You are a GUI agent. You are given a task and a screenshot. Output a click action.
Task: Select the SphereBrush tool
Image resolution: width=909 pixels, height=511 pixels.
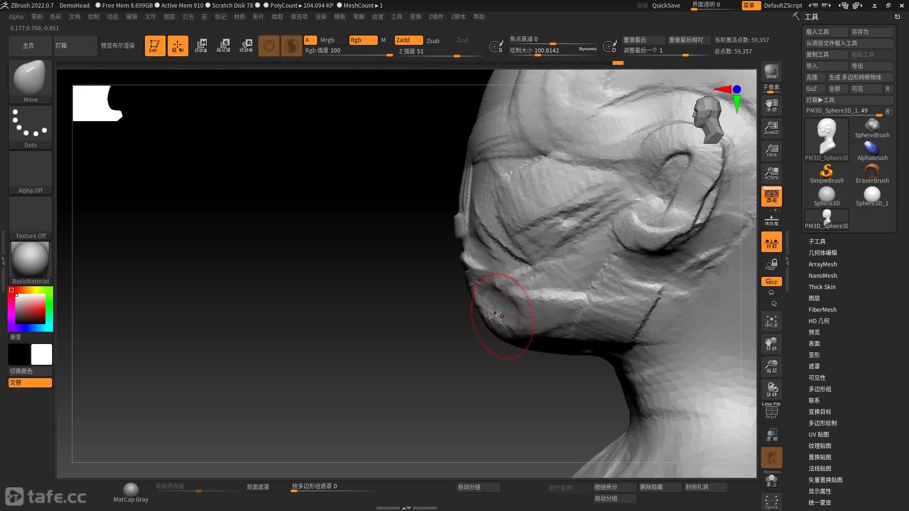(872, 128)
